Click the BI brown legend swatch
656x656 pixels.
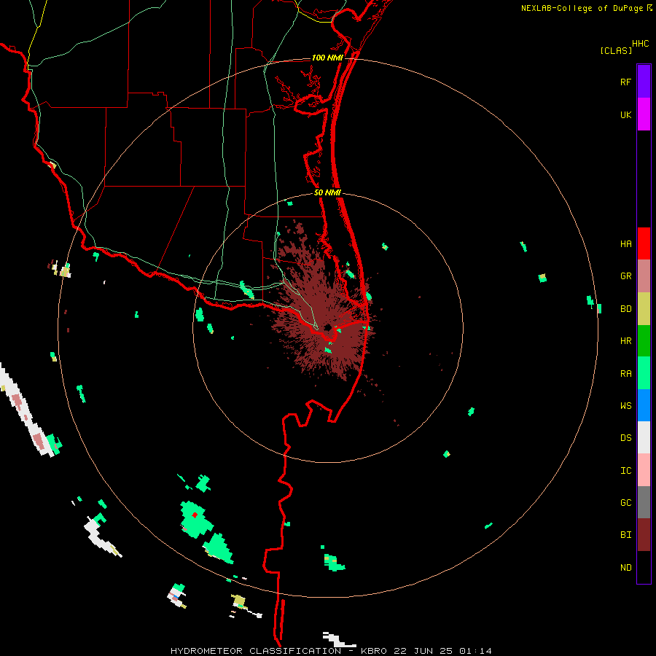tap(644, 535)
